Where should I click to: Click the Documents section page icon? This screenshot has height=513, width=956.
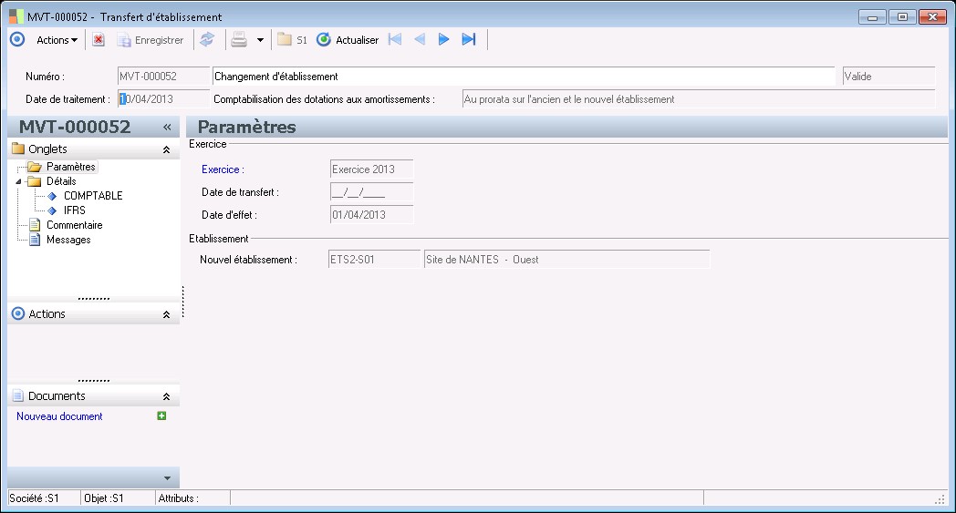coord(18,395)
